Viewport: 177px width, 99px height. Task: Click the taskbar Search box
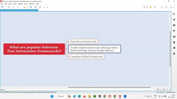pyautogui.click(x=61, y=96)
